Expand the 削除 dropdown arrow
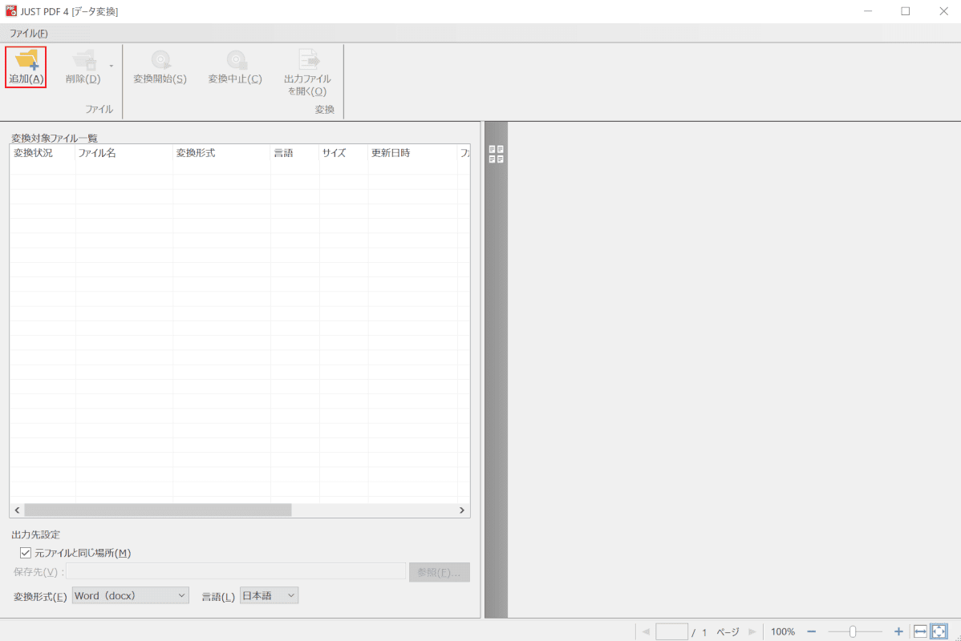The image size is (961, 641). pos(111,66)
